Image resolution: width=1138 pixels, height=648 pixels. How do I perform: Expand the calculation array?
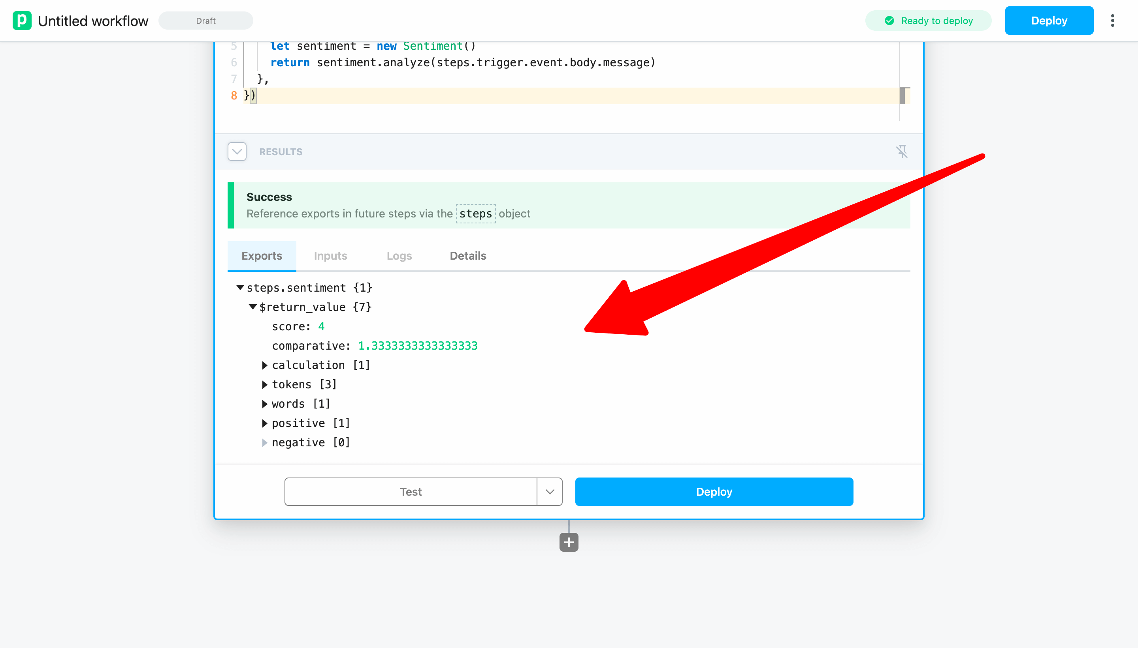pyautogui.click(x=265, y=365)
